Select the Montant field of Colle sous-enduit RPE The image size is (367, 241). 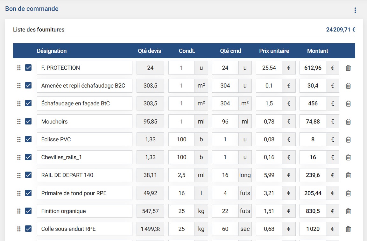click(x=313, y=229)
